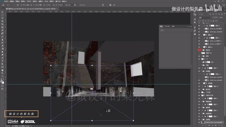Create a new group with the folder icon
The image size is (226, 127).
(x=216, y=125)
